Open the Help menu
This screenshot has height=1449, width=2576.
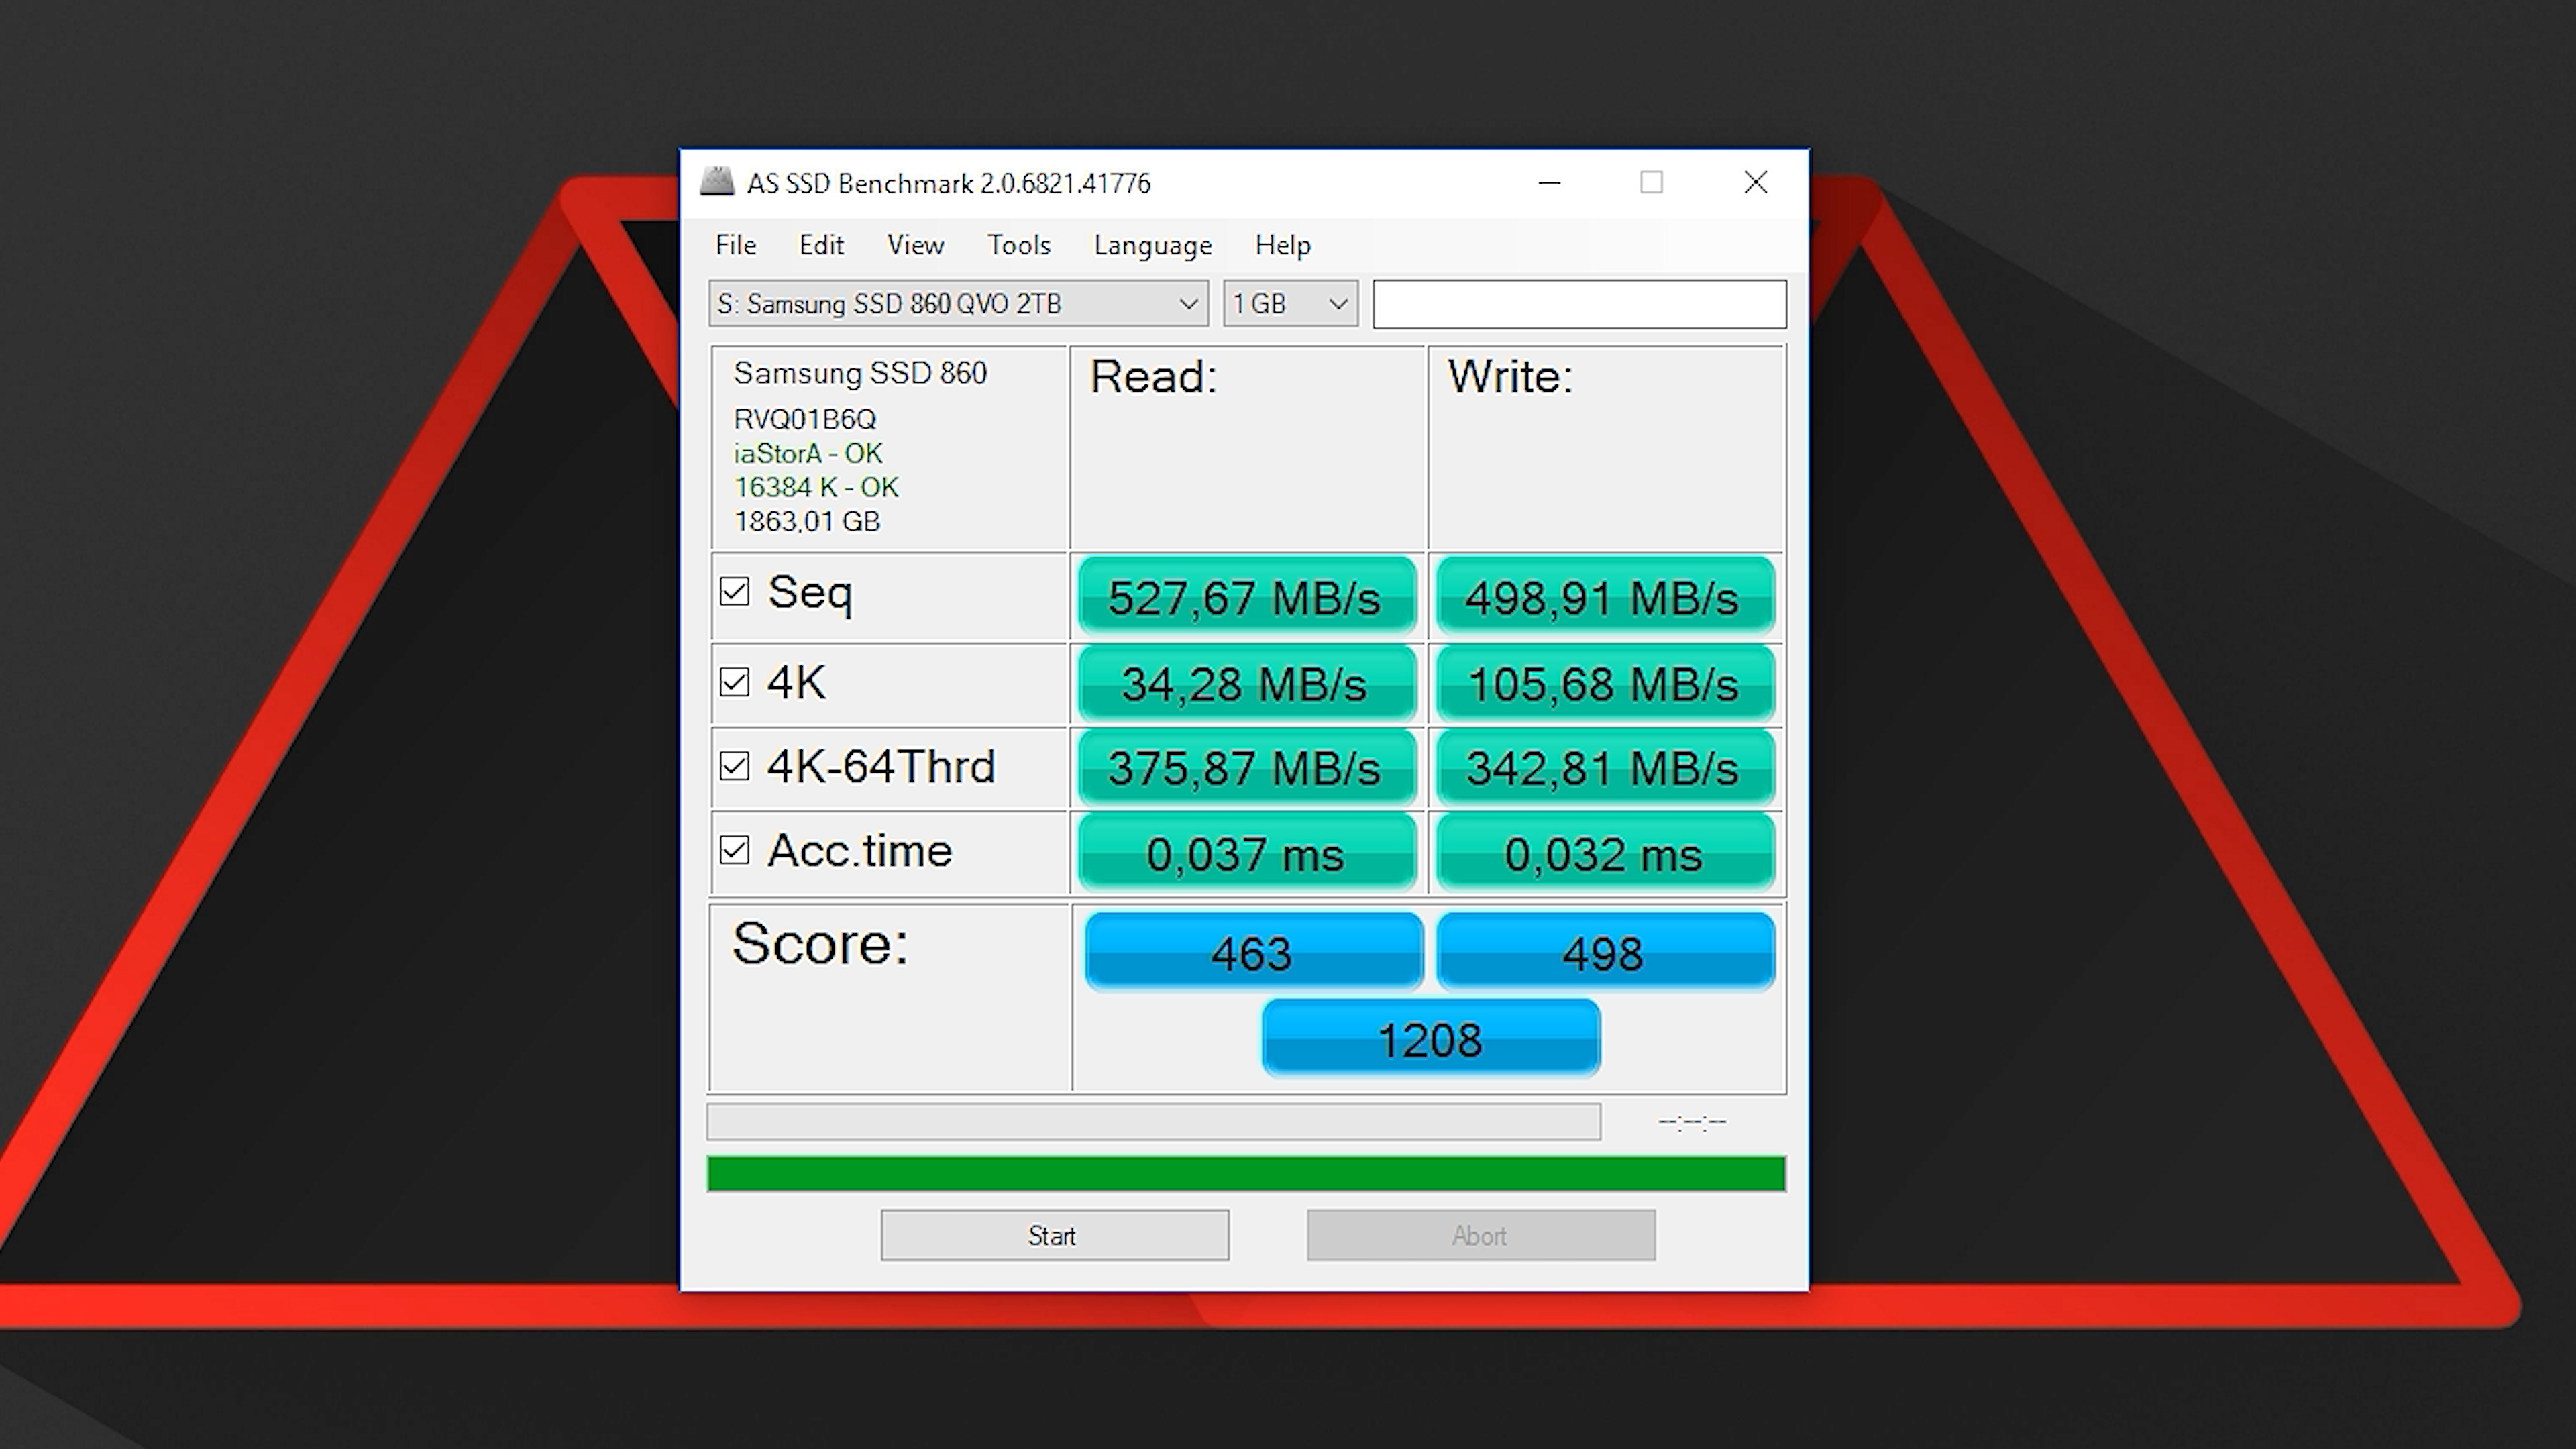[x=1283, y=244]
